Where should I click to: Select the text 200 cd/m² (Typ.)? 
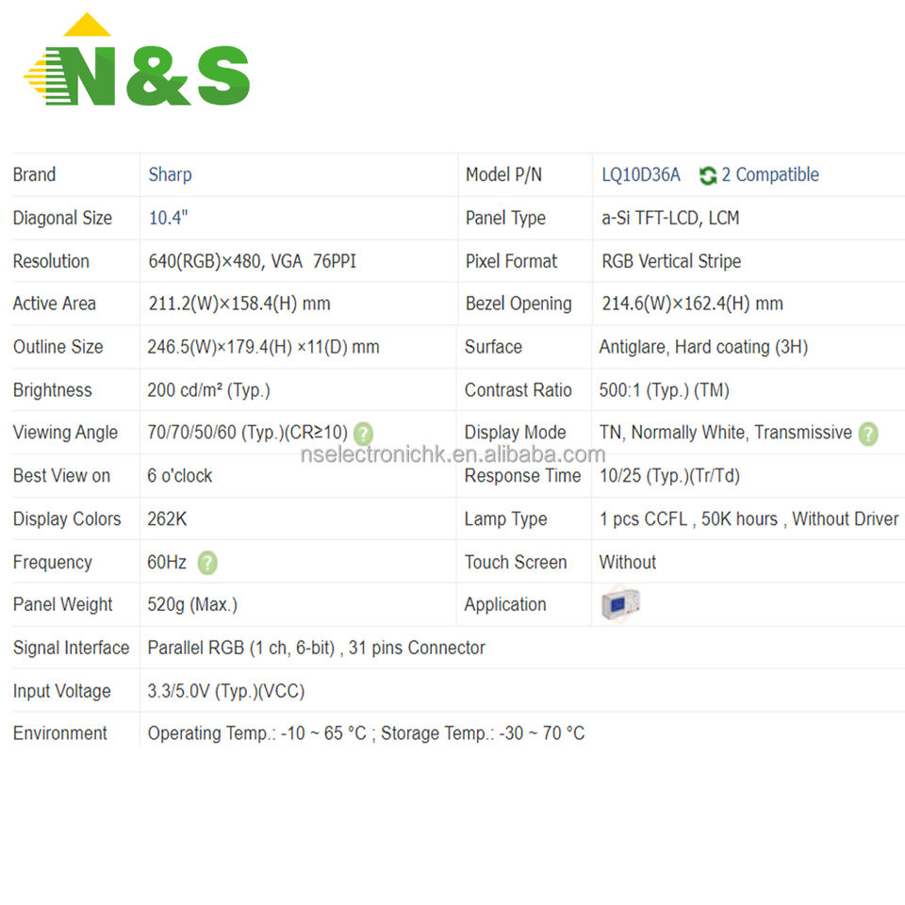coord(208,390)
